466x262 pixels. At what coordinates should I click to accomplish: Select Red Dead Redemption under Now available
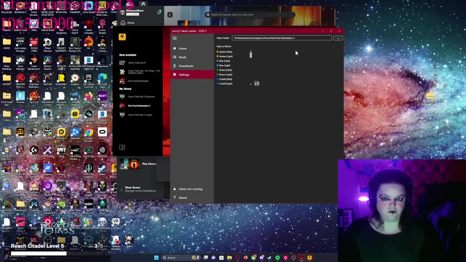click(x=134, y=81)
